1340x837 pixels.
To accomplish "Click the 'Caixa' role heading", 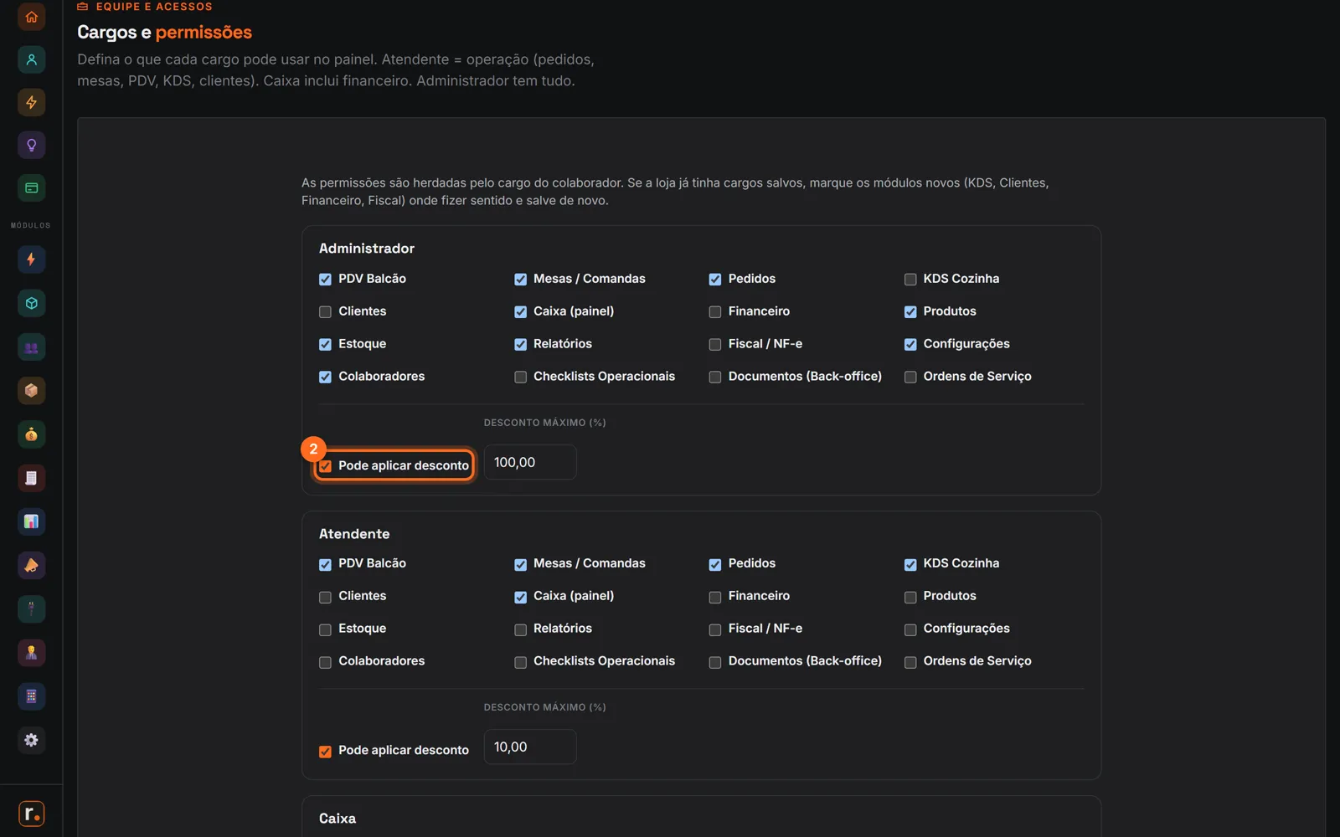I will [338, 819].
